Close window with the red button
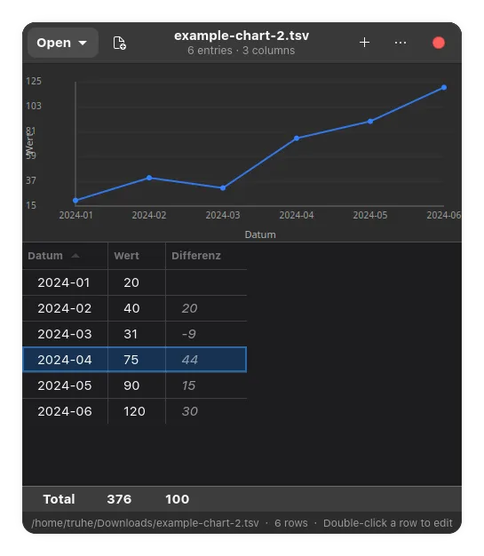Screen dimensions: 484x556 pyautogui.click(x=439, y=43)
